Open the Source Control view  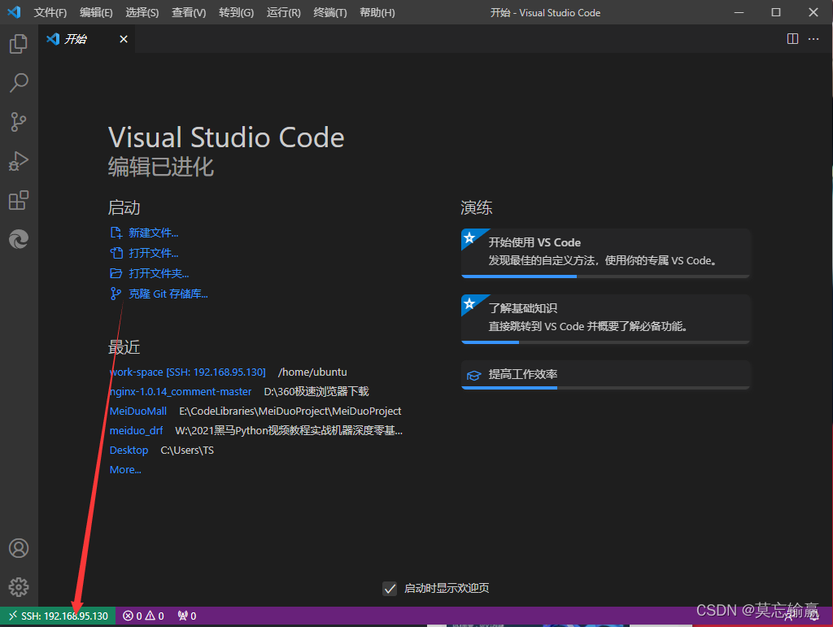click(x=19, y=122)
